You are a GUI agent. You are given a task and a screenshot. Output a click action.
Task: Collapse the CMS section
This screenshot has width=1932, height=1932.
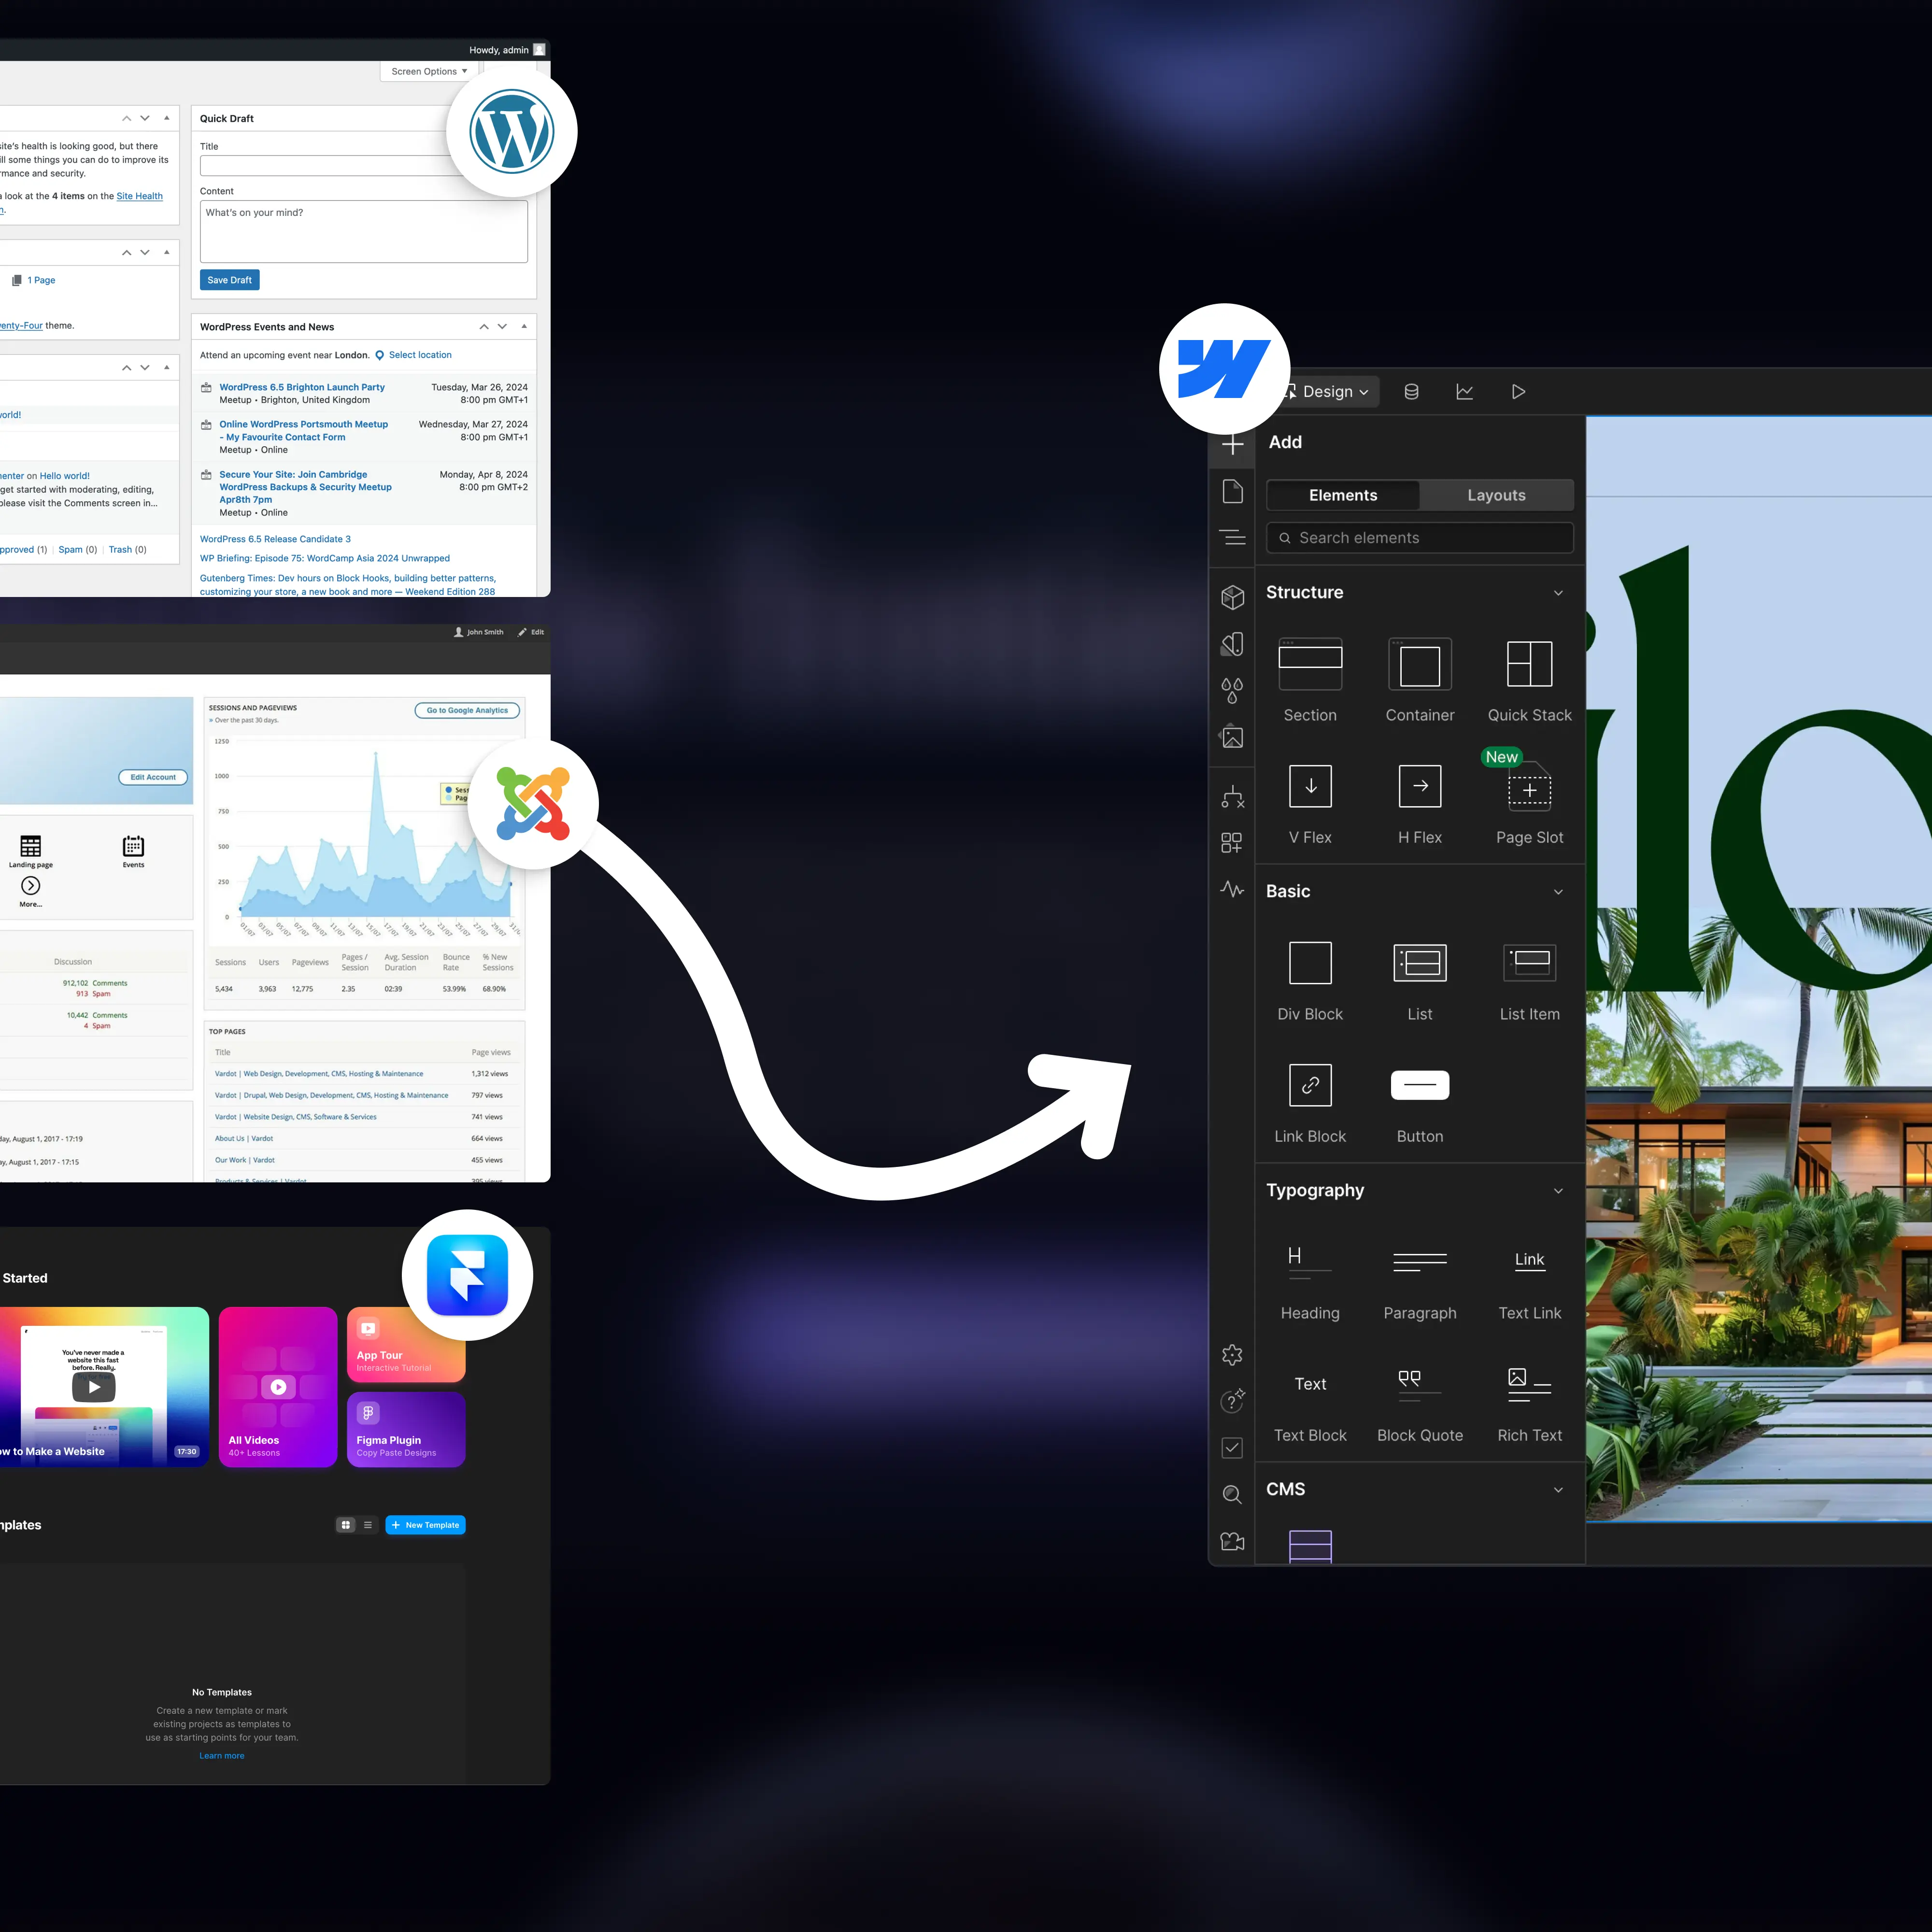pos(1557,1490)
